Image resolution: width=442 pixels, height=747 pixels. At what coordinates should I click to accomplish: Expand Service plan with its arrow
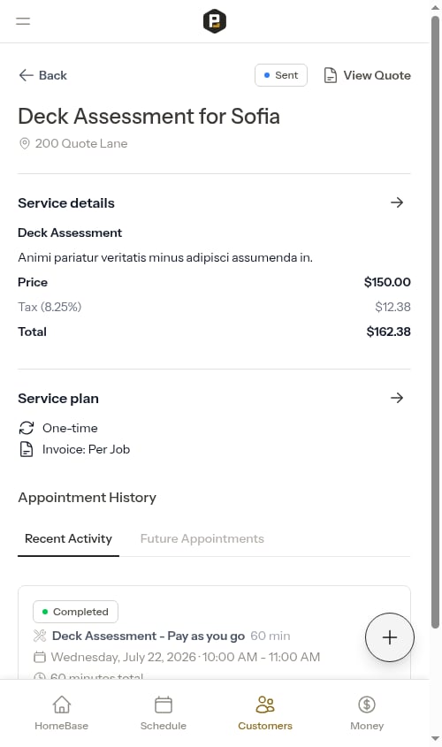point(397,398)
